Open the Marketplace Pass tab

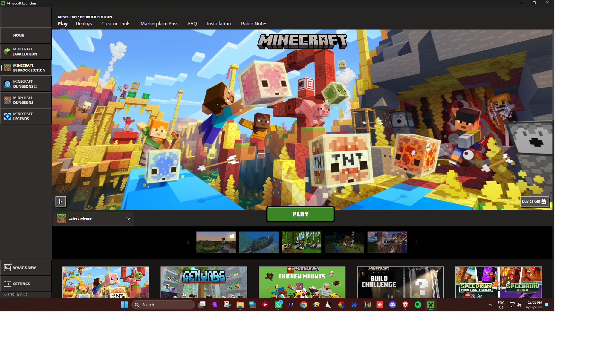tap(159, 24)
